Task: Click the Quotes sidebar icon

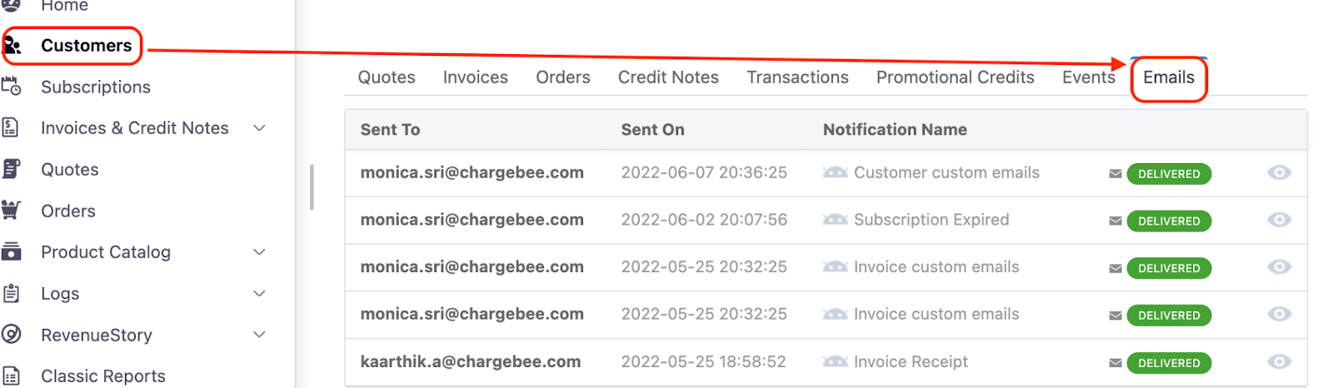Action: (x=11, y=169)
